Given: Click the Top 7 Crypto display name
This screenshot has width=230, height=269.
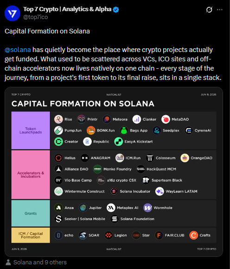Looking at the screenshot, I should 67,9.
